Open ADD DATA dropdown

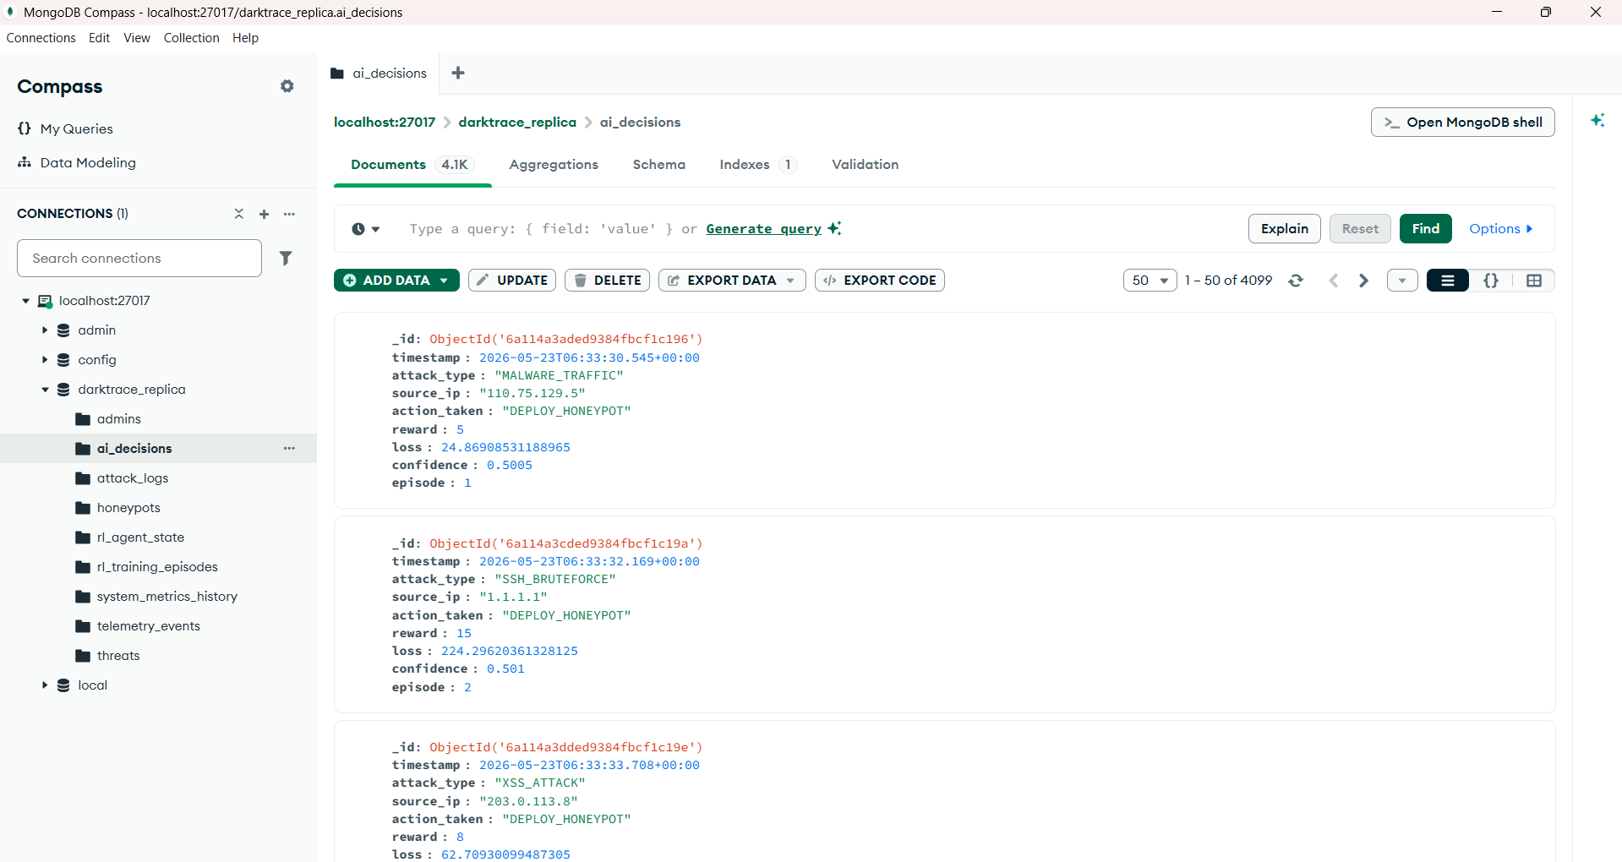click(396, 281)
